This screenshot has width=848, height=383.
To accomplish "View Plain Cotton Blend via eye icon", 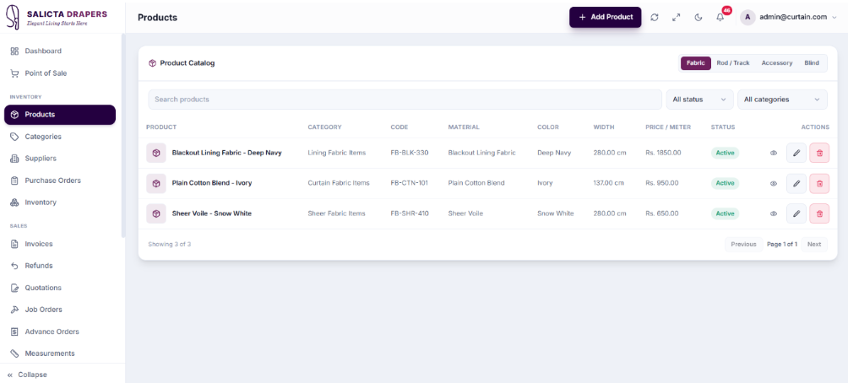I will point(774,183).
